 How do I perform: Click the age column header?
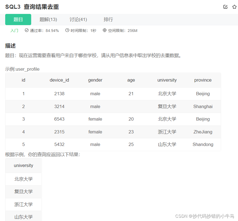[x=131, y=80]
